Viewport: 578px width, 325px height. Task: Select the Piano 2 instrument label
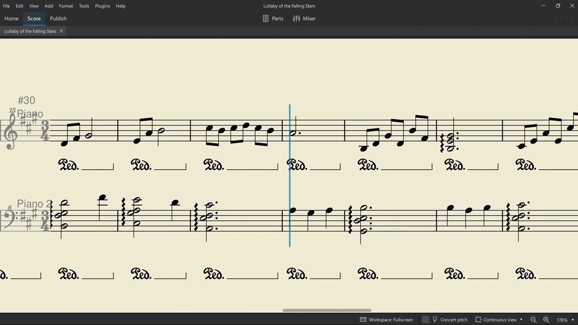[x=35, y=204]
